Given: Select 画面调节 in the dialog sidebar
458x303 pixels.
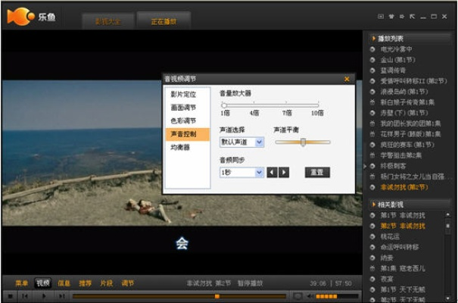Looking at the screenshot, I should pyautogui.click(x=182, y=108).
